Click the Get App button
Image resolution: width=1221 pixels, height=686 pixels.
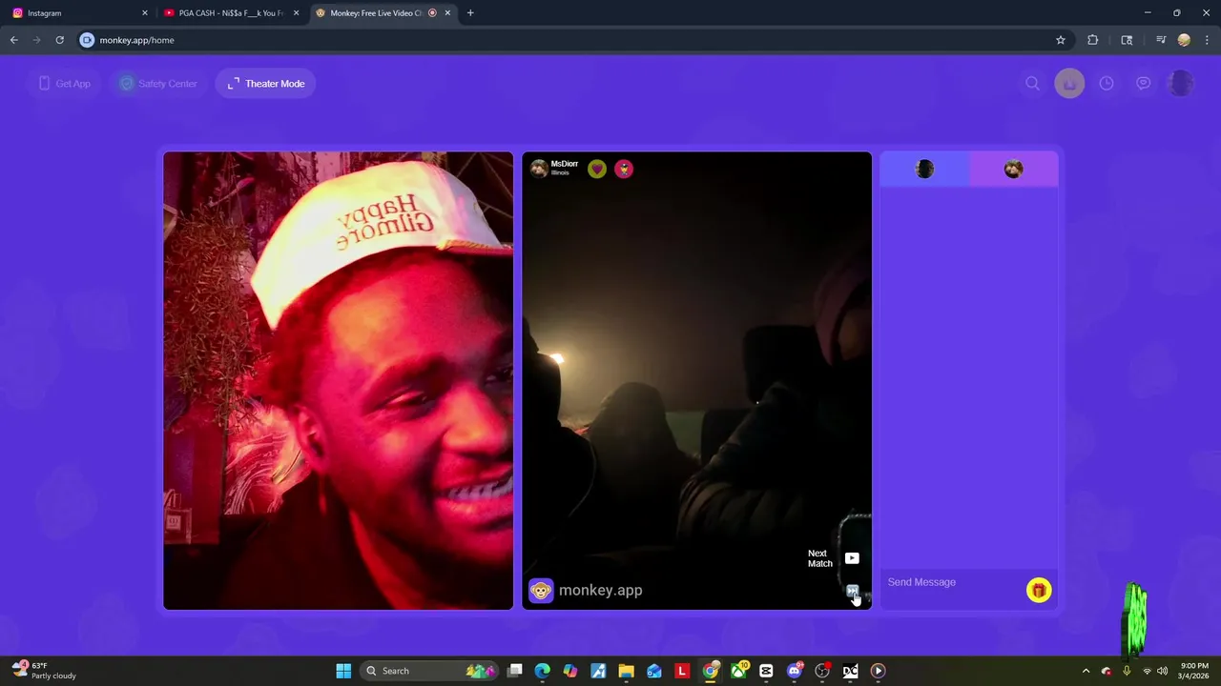click(x=65, y=84)
